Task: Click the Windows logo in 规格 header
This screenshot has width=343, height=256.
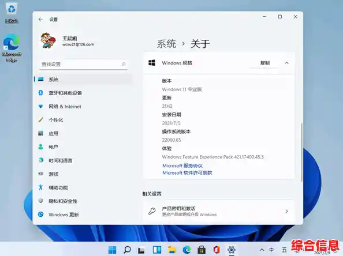Action: (152, 63)
